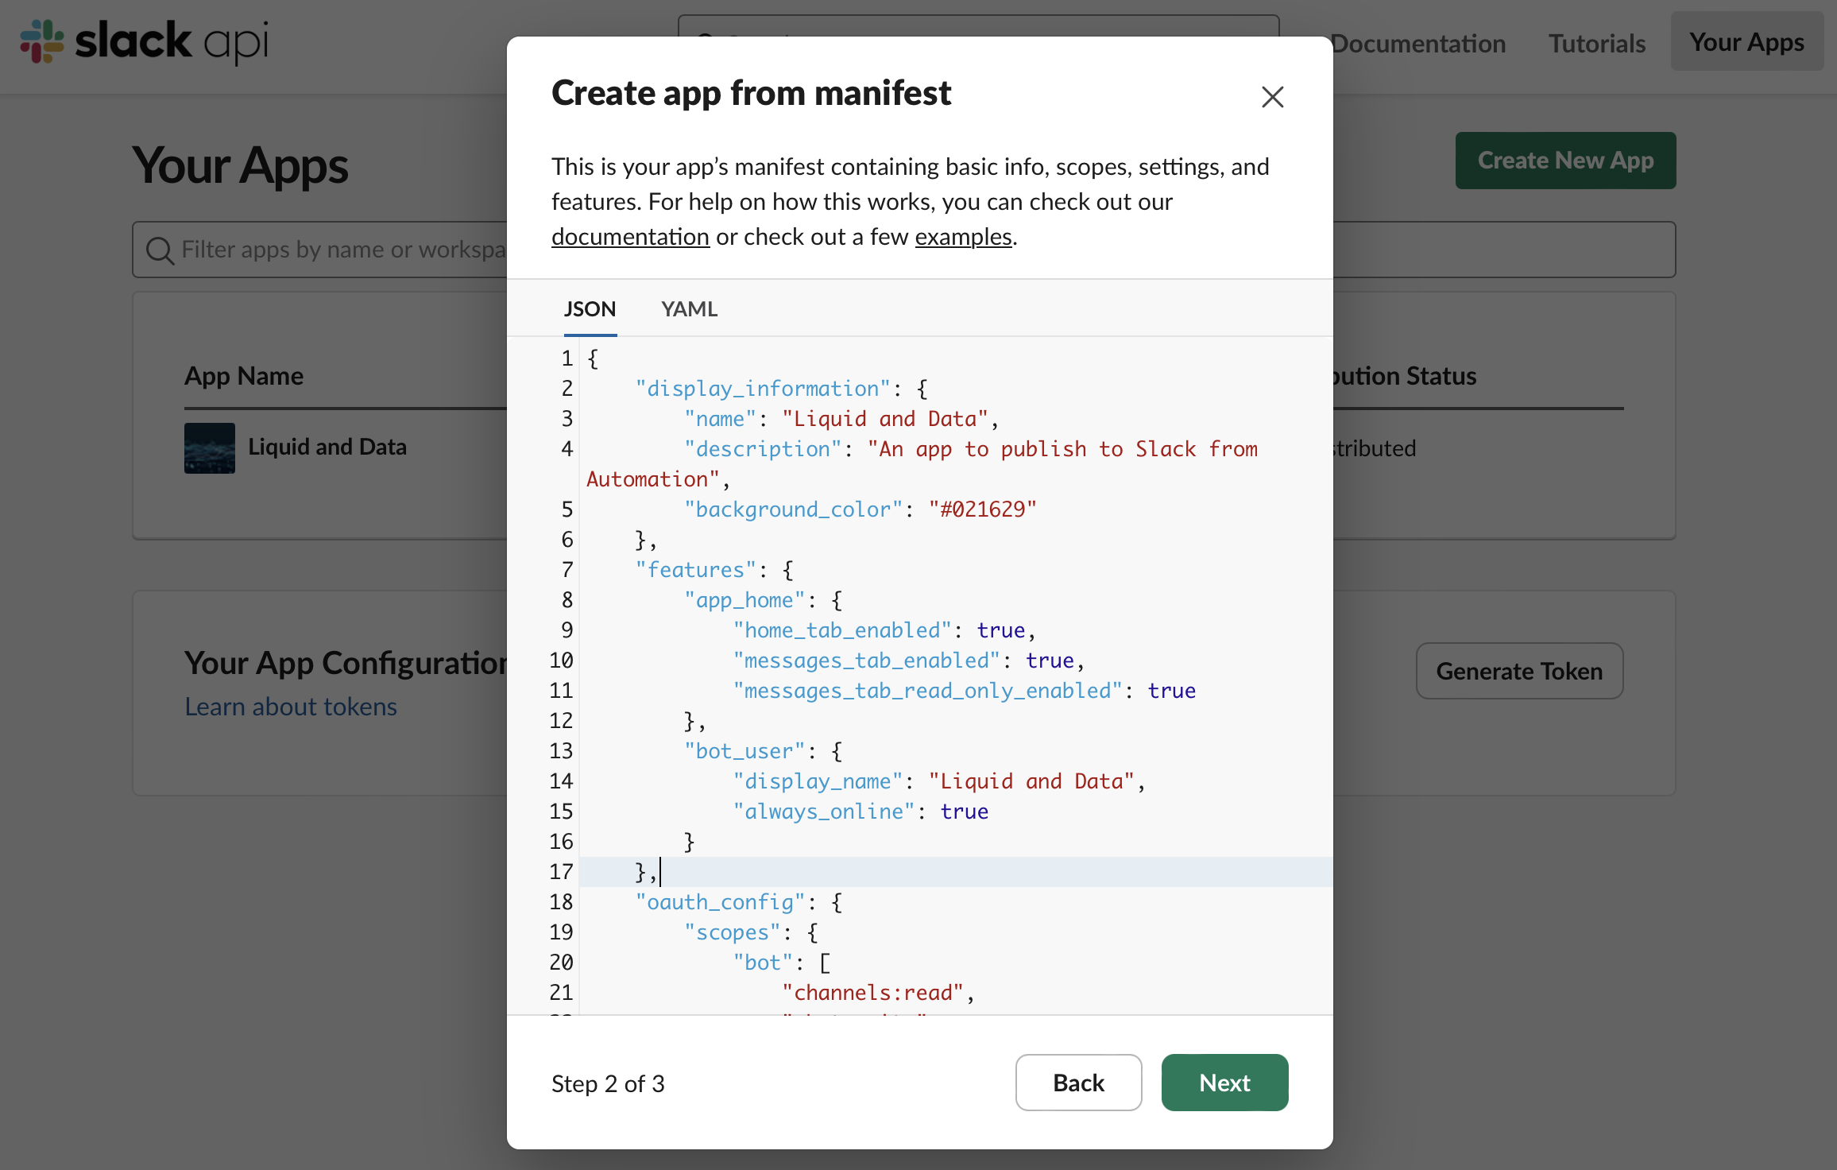Viewport: 1837px width, 1170px height.
Task: Click the Next button
Action: [1224, 1083]
